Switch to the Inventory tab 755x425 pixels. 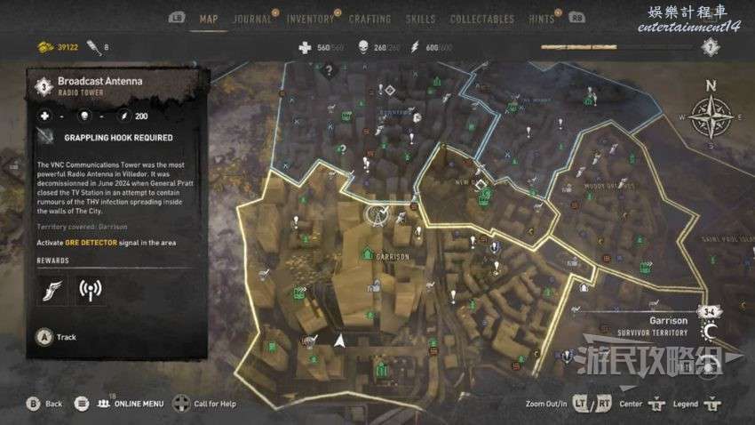[x=310, y=20]
